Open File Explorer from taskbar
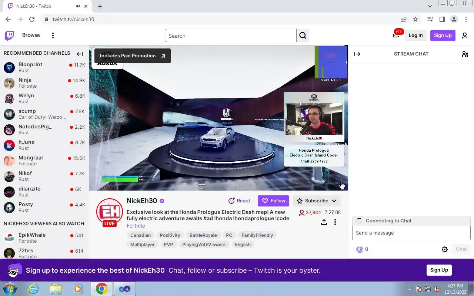The width and height of the screenshot is (474, 296). click(x=56, y=289)
